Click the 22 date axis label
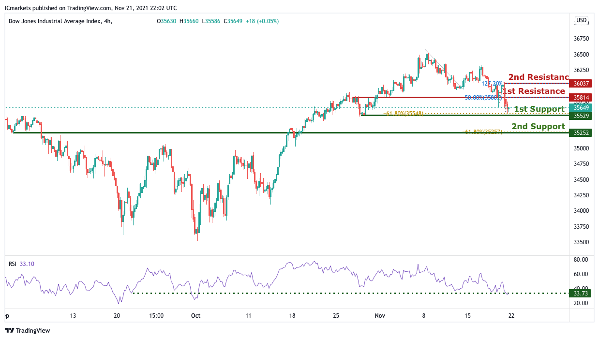 [x=511, y=316]
